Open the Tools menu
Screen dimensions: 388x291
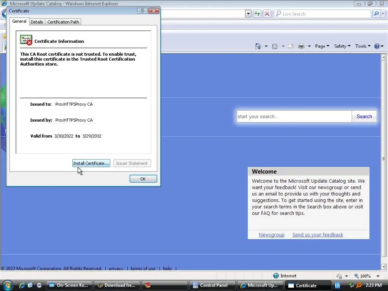363,46
